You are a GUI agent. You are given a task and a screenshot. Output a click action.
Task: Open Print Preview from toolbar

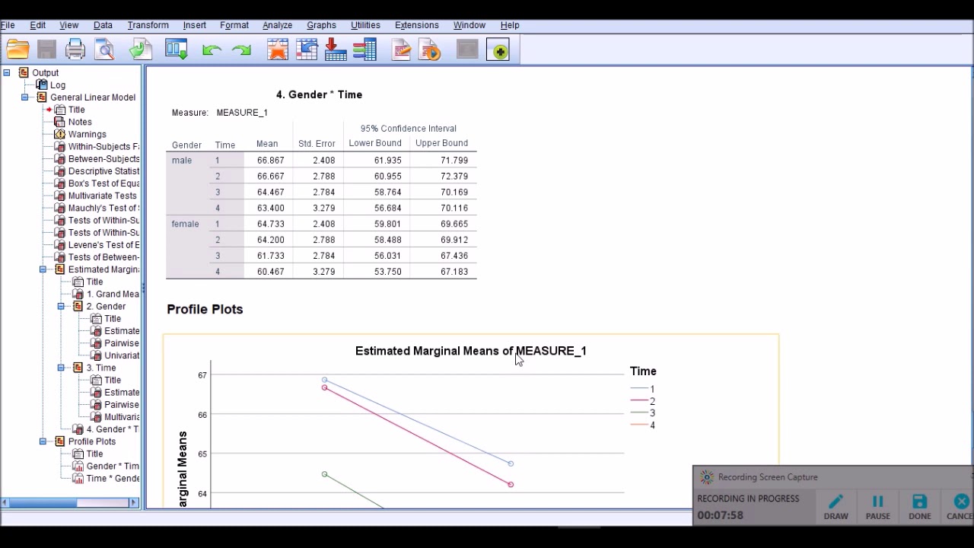[105, 50]
